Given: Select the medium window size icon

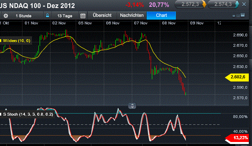Looking at the screenshot, I should pos(238,16).
